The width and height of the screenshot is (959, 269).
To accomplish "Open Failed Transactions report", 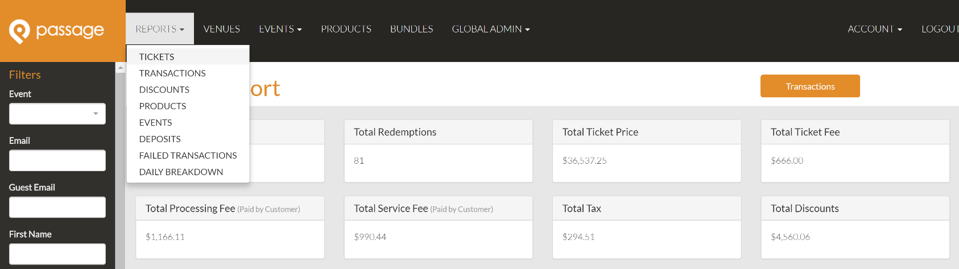I will (x=188, y=156).
